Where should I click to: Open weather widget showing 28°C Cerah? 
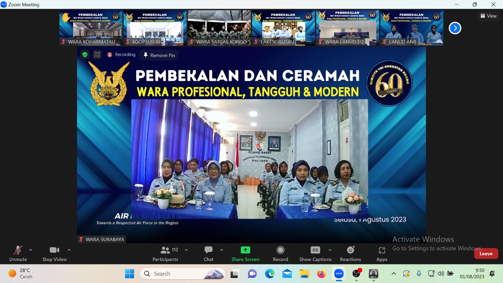coord(20,274)
